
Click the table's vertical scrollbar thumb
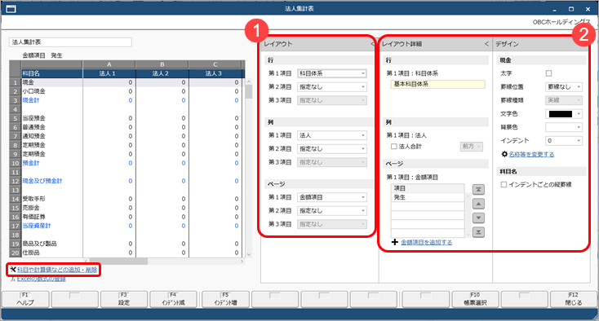pyautogui.click(x=249, y=91)
